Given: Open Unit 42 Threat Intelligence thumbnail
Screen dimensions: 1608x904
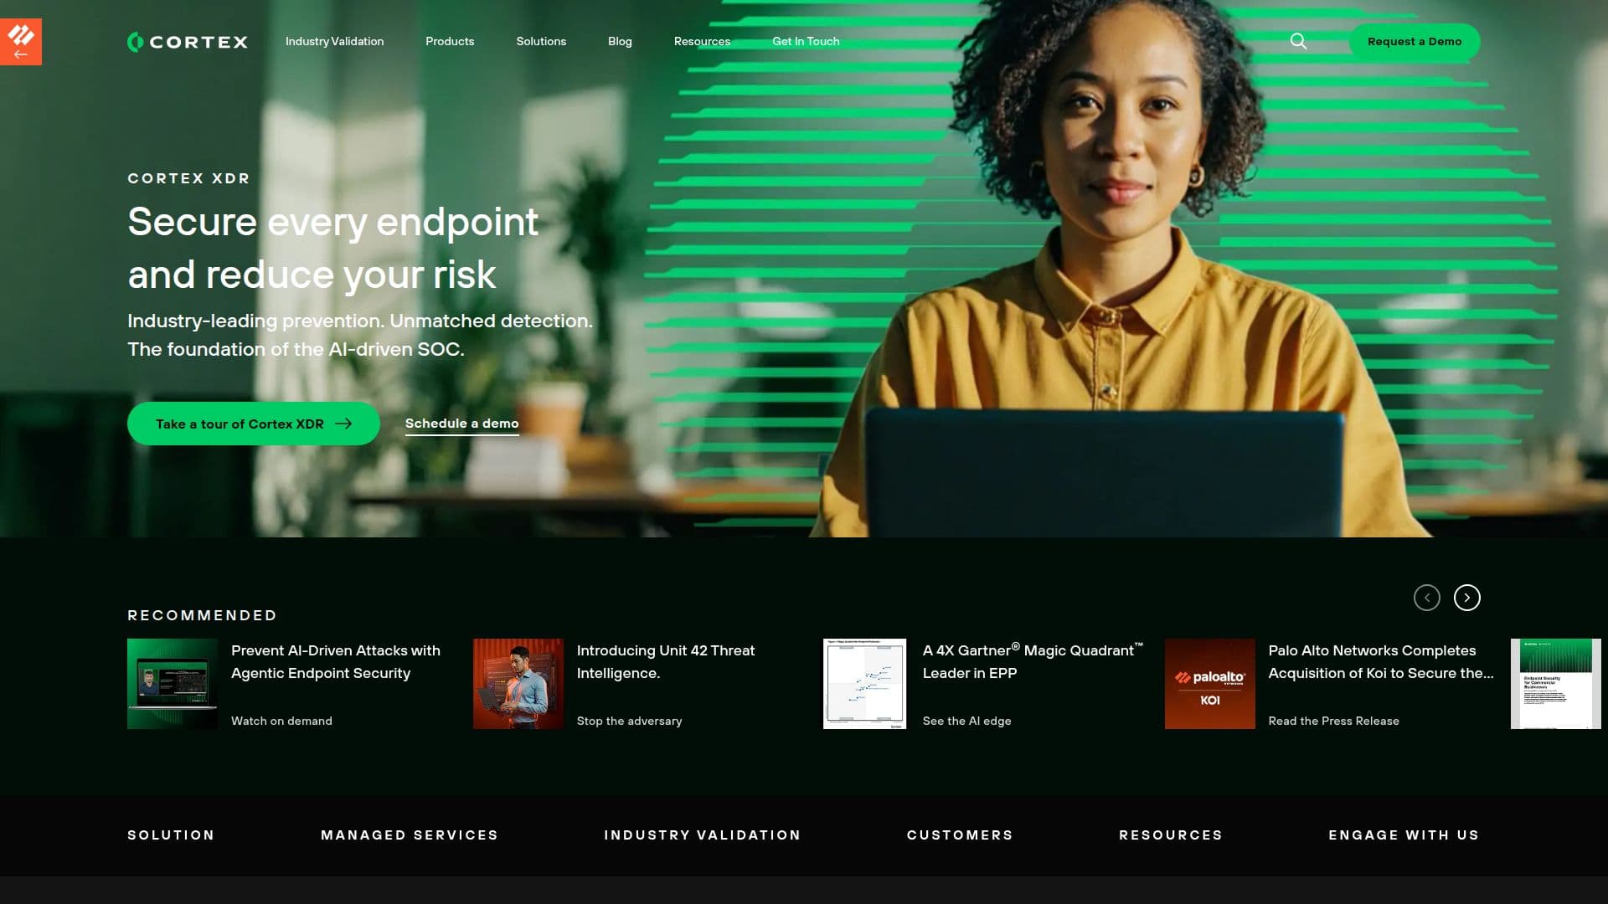Looking at the screenshot, I should pyautogui.click(x=518, y=684).
